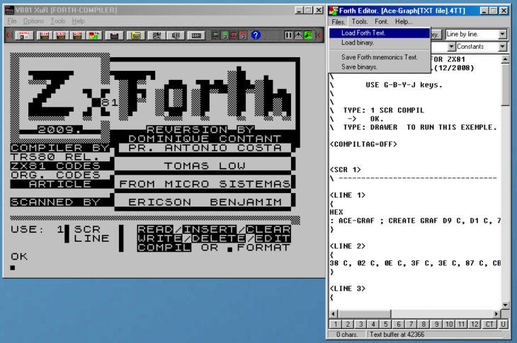Open the Font menu in Forth Editor
Screen dimensions: 517x343
click(x=381, y=22)
